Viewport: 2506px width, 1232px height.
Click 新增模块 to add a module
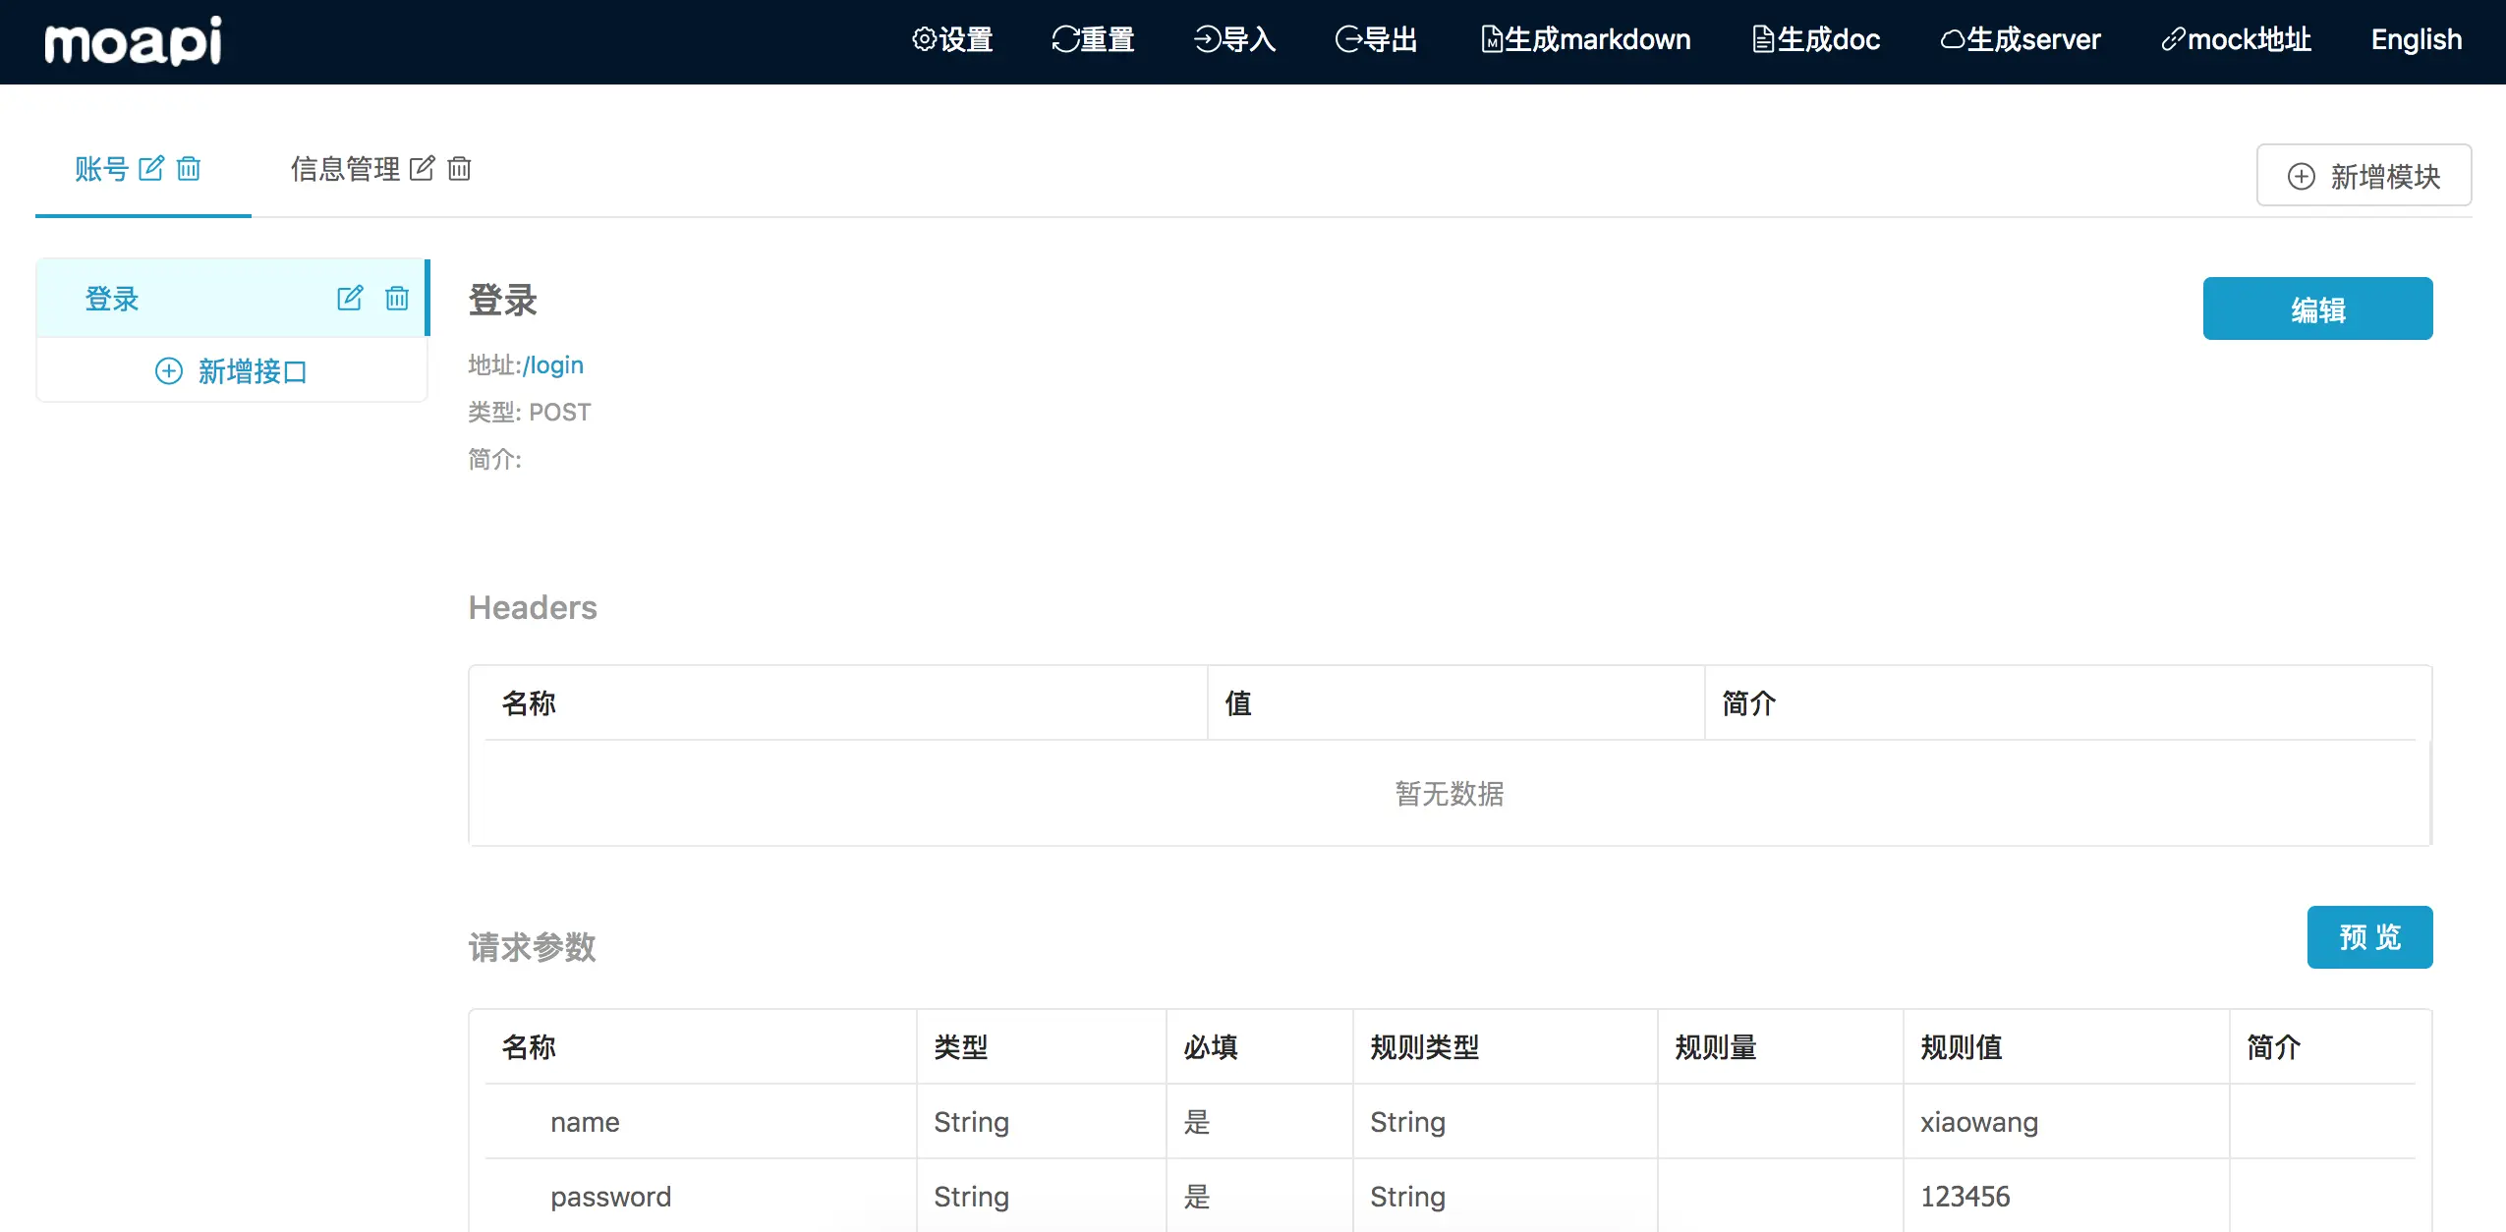coord(2364,176)
